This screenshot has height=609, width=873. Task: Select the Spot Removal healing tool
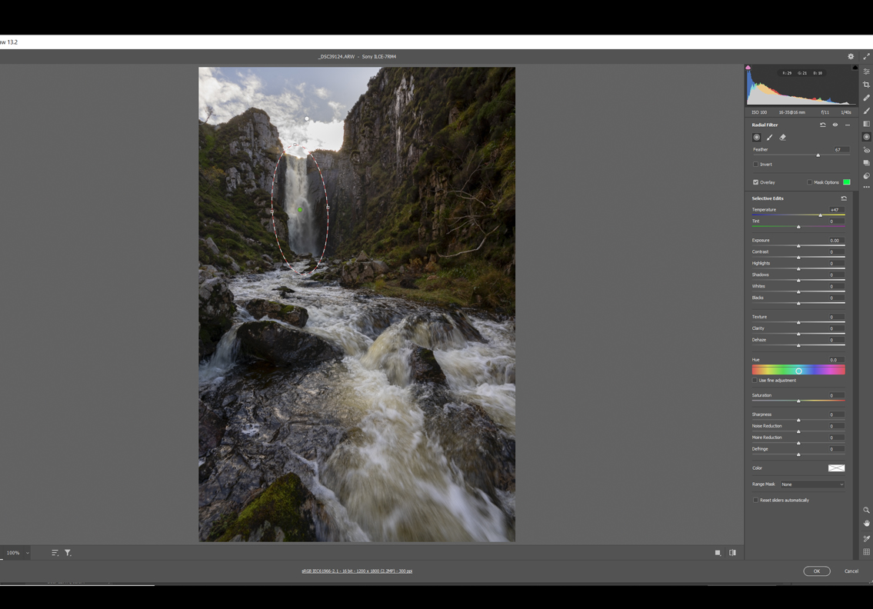(x=866, y=98)
